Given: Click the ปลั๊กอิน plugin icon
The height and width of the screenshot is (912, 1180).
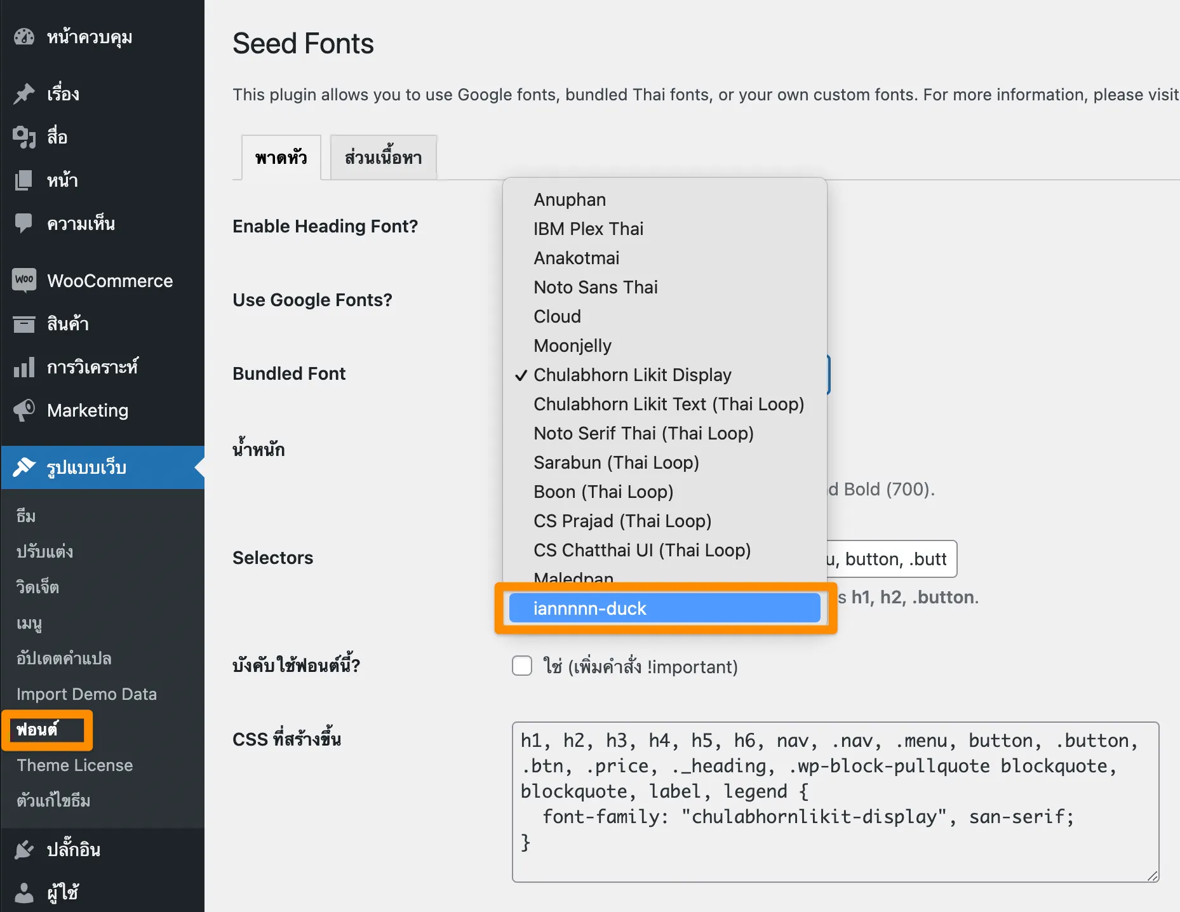Looking at the screenshot, I should tap(23, 849).
